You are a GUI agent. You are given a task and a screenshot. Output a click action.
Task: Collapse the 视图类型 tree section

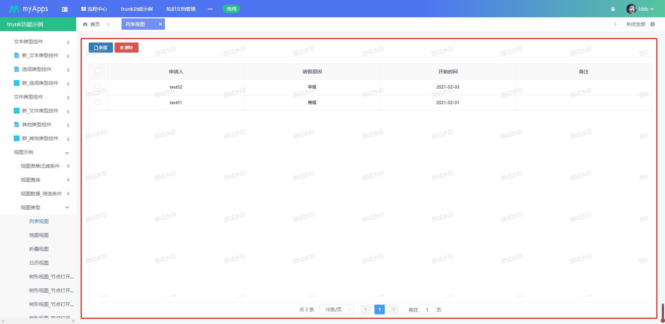point(45,207)
